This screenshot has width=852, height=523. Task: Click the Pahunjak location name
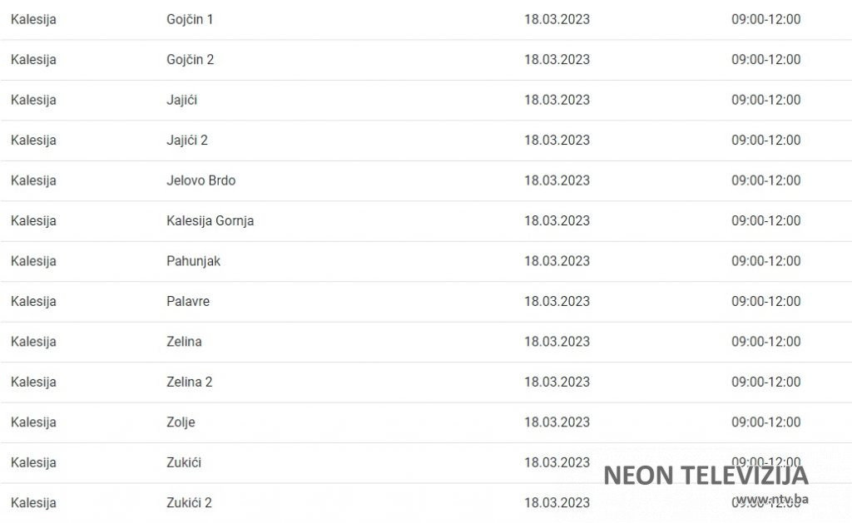(x=193, y=261)
